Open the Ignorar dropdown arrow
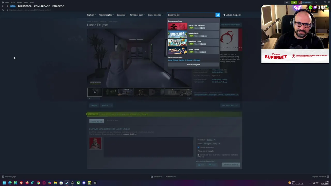Viewport: 331px width, 186px height. click(x=111, y=105)
